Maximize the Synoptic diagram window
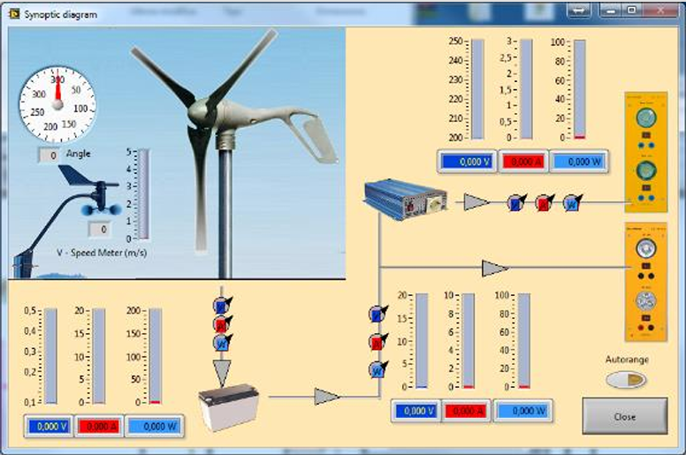 [x=632, y=10]
